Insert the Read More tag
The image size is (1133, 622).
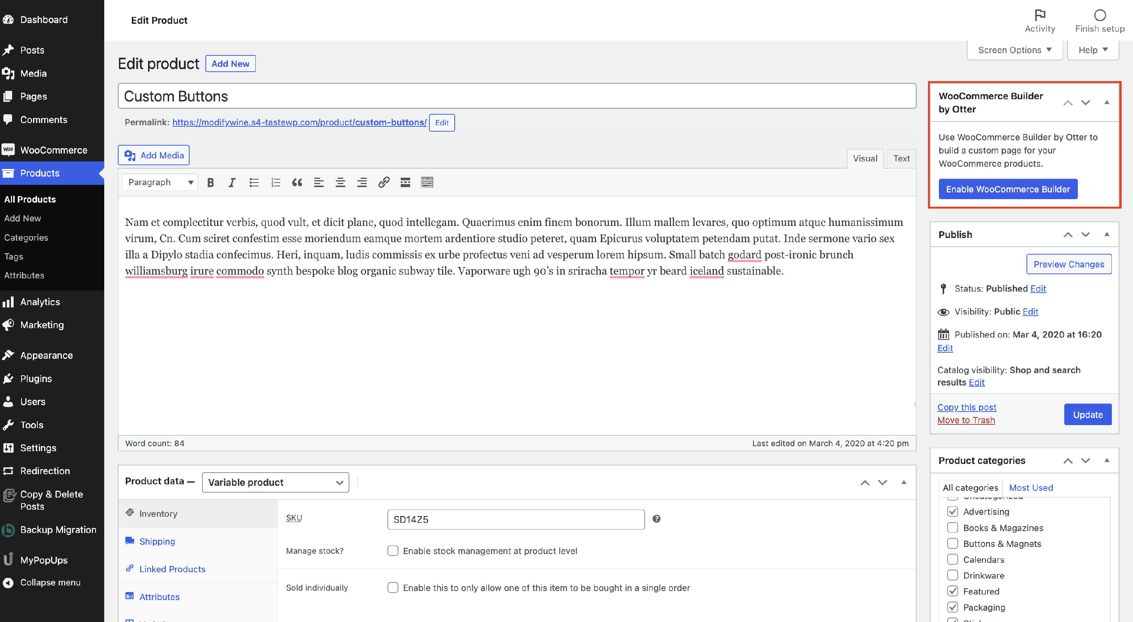click(405, 182)
